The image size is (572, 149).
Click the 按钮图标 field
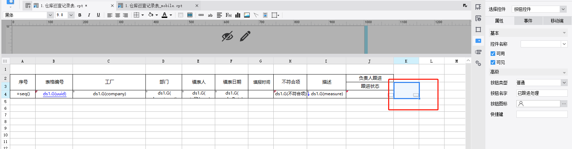538,104
